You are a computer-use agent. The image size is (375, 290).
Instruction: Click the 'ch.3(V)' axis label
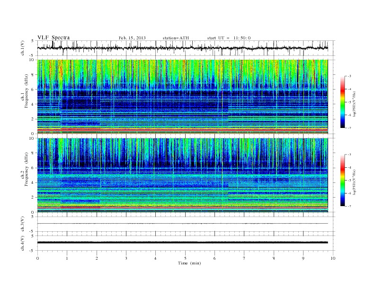22,224
